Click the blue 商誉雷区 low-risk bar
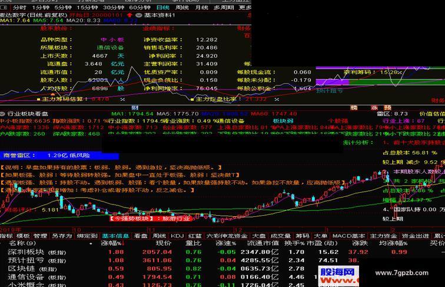The width and height of the screenshot is (445, 287). [x=59, y=156]
